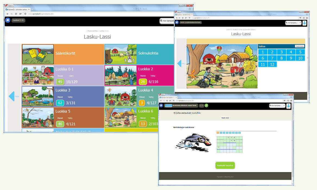This screenshot has height=190, width=317.
Task: Expand the Hae Opinajasta dropdown arrow in the top-right window
Action: coord(300,23)
